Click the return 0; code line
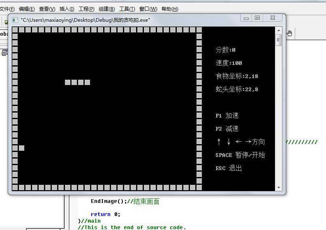 tap(105, 214)
